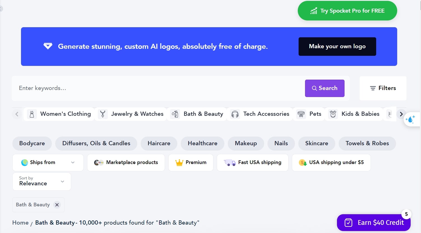Filter by Healthcare subcategory
The width and height of the screenshot is (421, 233).
click(x=203, y=144)
